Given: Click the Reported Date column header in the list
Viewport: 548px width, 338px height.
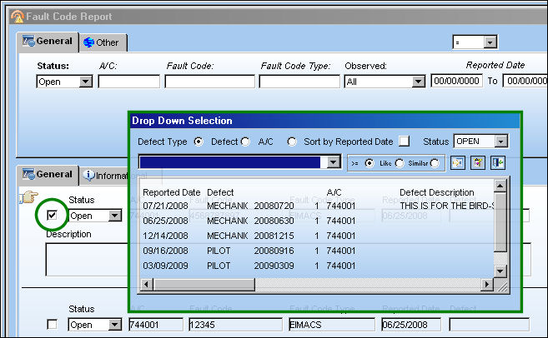Looking at the screenshot, I should click(172, 192).
